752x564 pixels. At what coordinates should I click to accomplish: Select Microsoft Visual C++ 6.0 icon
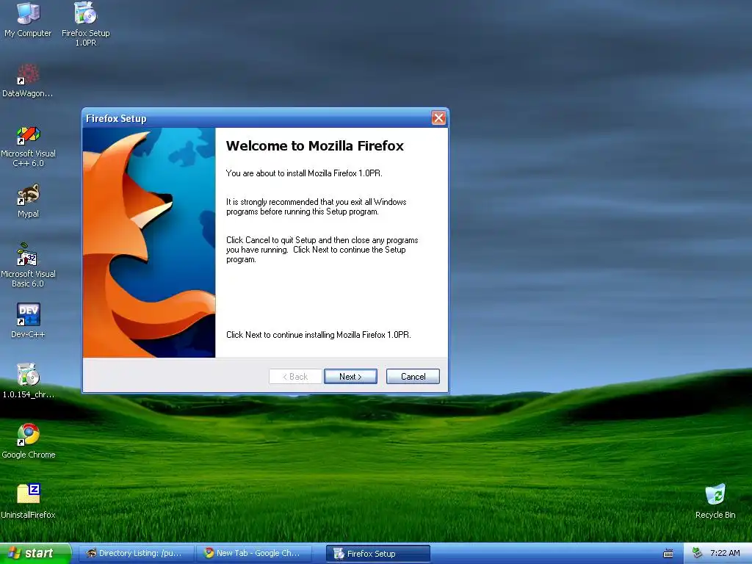[29, 146]
